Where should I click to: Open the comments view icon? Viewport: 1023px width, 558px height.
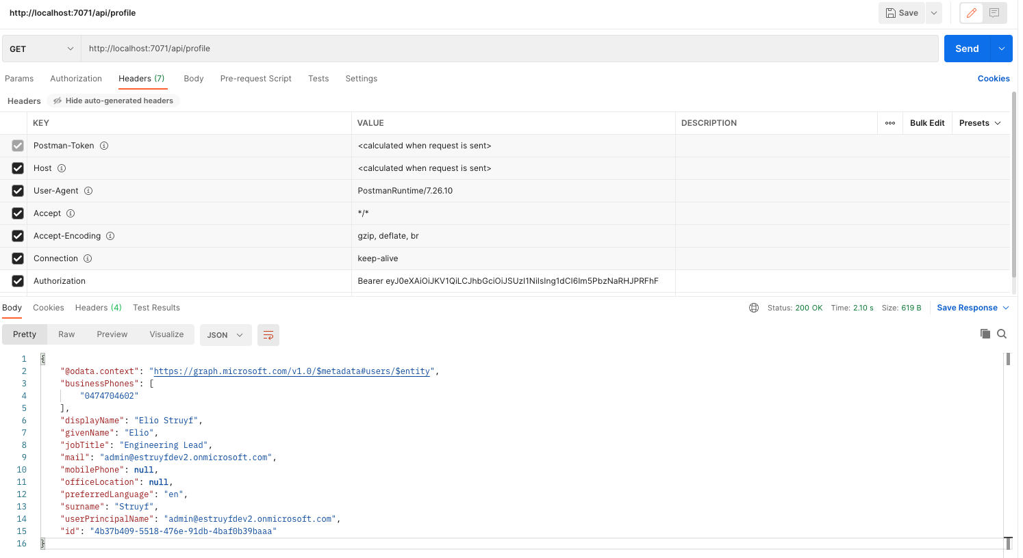pos(994,13)
